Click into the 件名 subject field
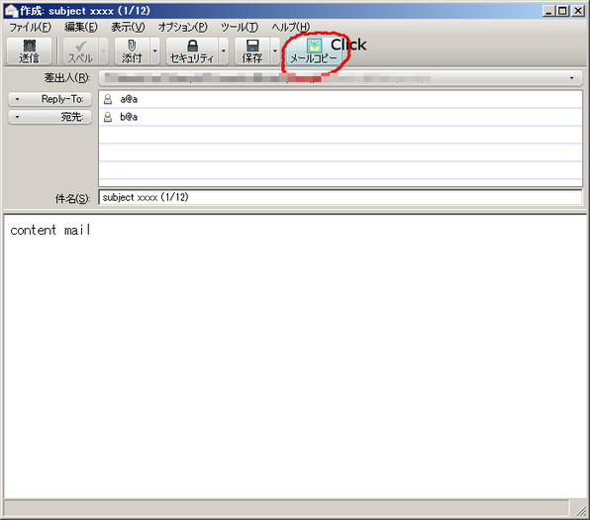This screenshot has height=520, width=590. tap(341, 197)
